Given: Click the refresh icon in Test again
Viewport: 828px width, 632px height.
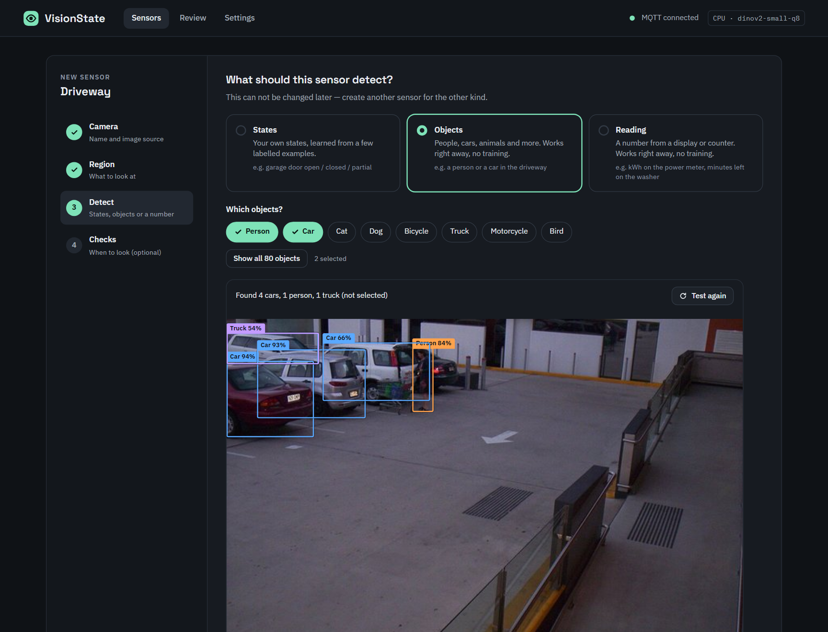Looking at the screenshot, I should [683, 296].
